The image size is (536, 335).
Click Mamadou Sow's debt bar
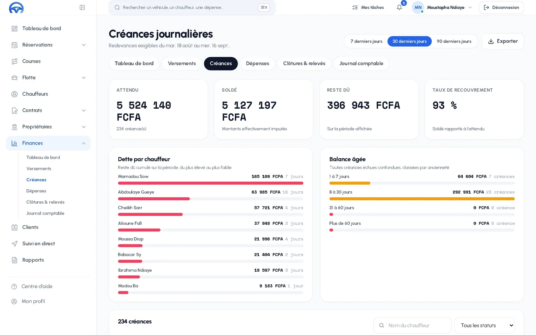pos(211,183)
